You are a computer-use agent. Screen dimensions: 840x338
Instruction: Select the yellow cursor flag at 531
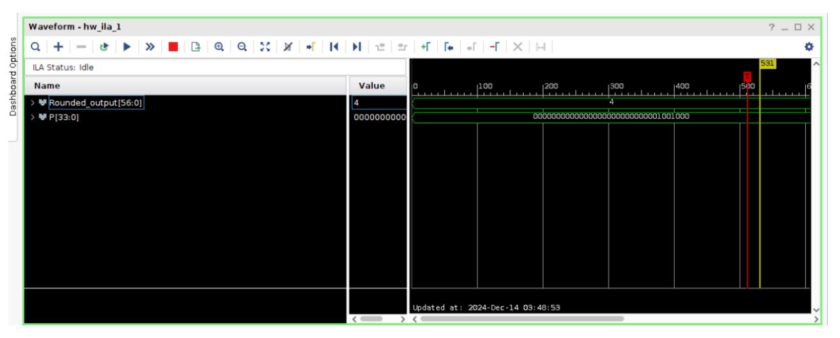click(x=767, y=64)
